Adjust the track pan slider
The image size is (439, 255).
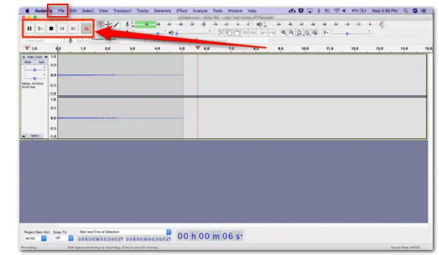point(34,78)
